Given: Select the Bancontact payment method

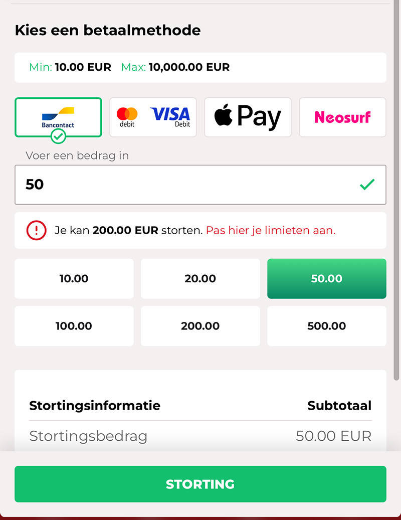Looking at the screenshot, I should [58, 116].
